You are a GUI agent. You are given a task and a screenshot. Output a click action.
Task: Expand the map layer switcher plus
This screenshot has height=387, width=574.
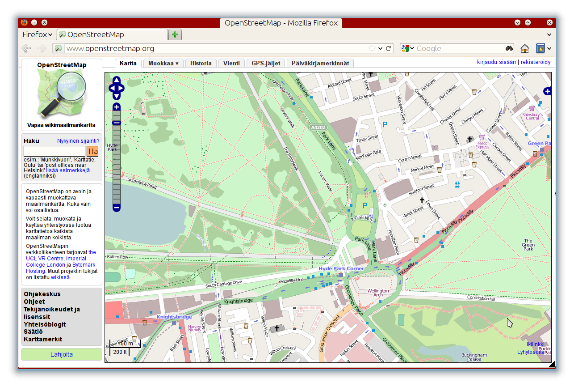coord(547,91)
